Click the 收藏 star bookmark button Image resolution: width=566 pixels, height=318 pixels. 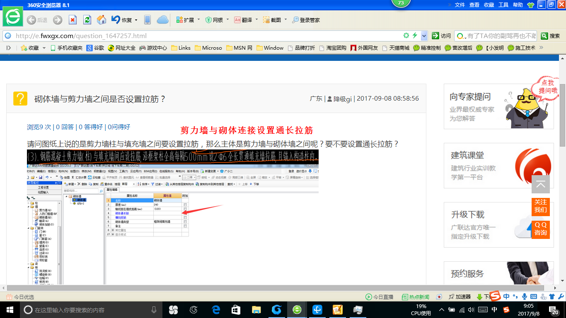coord(29,48)
